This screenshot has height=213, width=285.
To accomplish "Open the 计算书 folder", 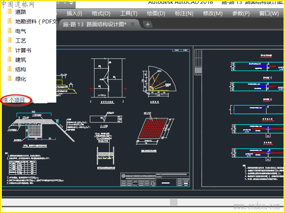I will coord(23,50).
